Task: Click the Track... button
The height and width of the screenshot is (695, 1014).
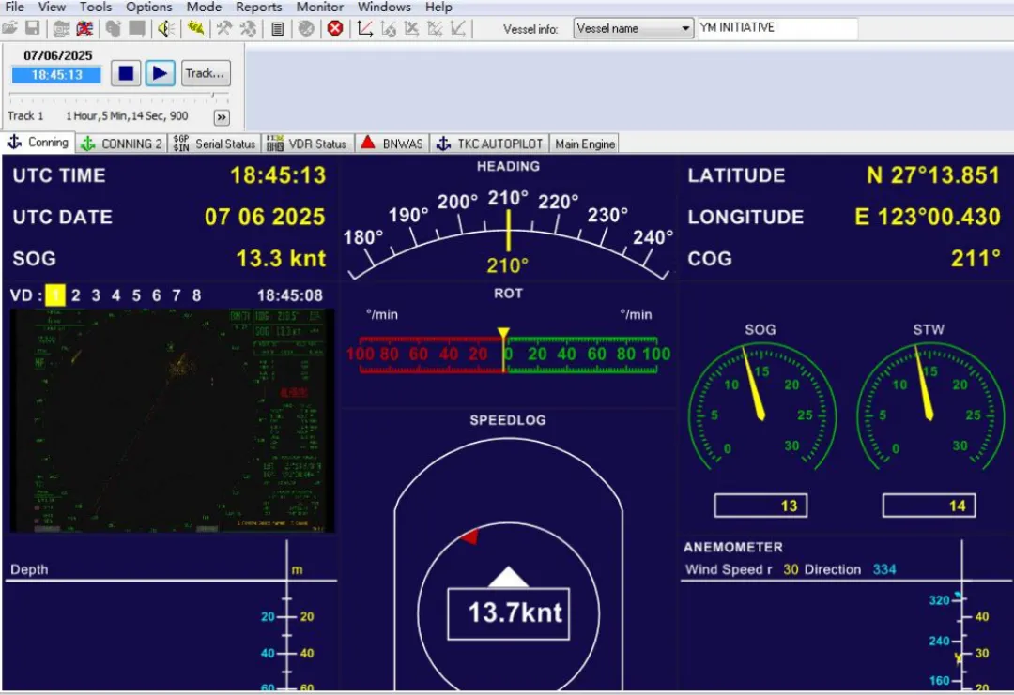Action: (205, 74)
